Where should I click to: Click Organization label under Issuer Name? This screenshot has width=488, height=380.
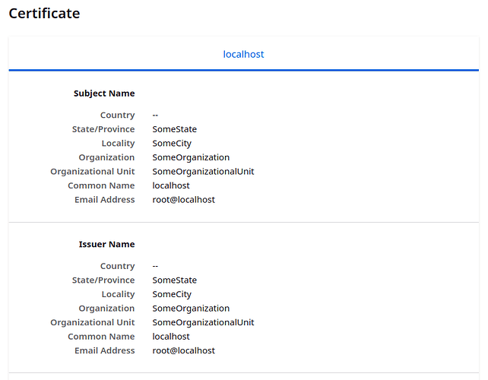[x=106, y=309]
